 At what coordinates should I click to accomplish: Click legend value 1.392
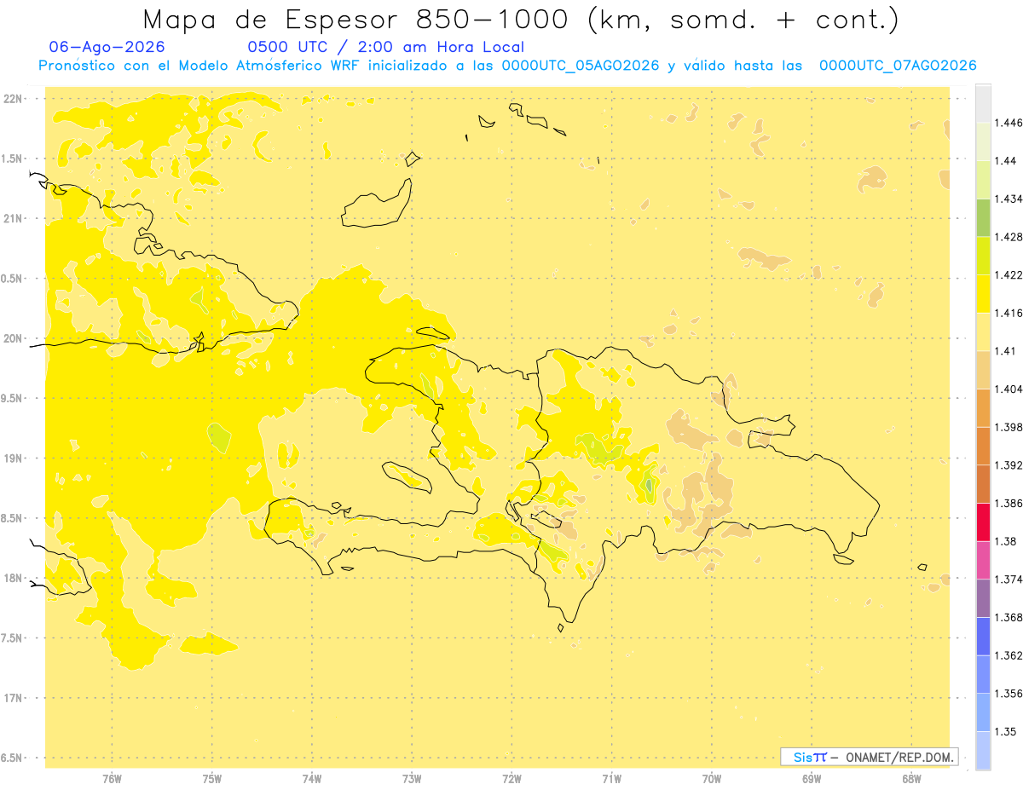pos(1009,465)
